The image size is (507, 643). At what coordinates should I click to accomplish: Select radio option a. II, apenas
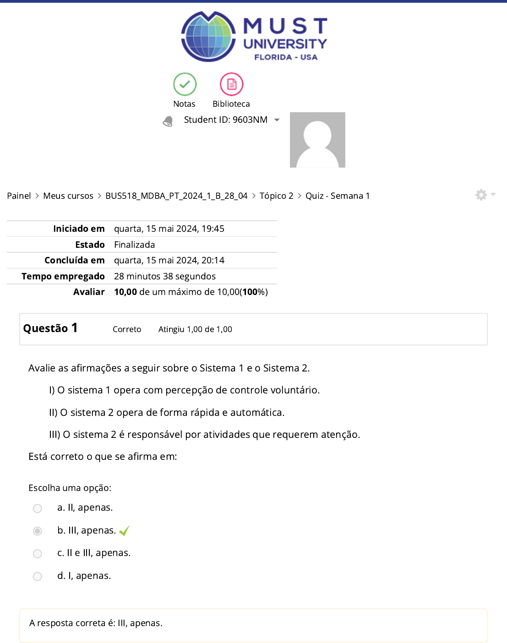[38, 508]
